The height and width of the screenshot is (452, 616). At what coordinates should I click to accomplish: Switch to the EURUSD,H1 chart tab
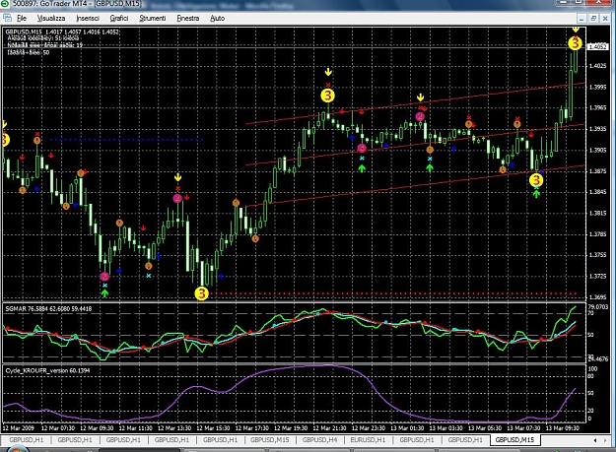(368, 440)
